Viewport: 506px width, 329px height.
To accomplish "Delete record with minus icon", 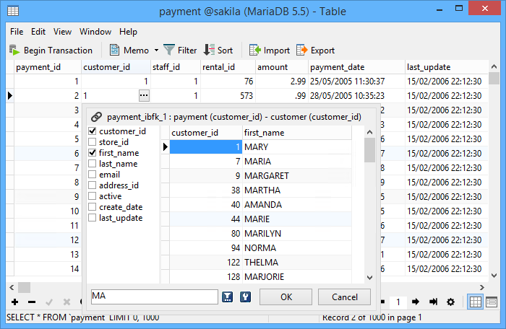I will tap(32, 302).
